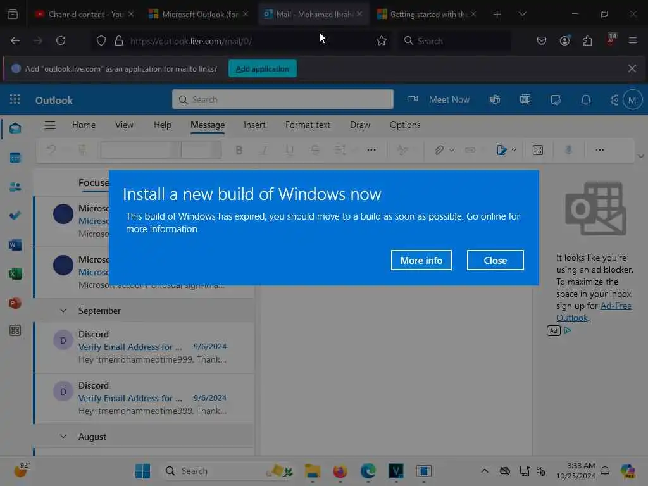Open the Draw ribbon tab
648x486 pixels.
pyautogui.click(x=360, y=125)
